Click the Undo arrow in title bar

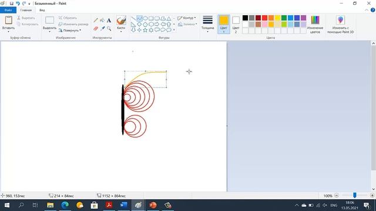click(x=18, y=4)
